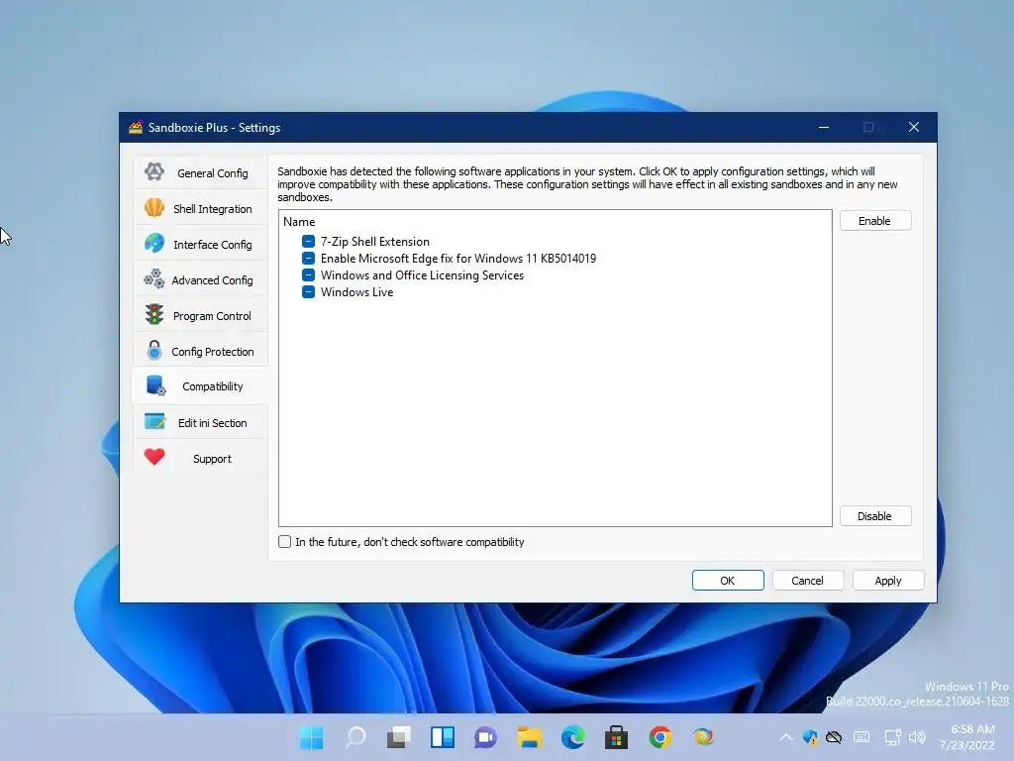The height and width of the screenshot is (761, 1014).
Task: Launch Google Chrome from the taskbar
Action: [x=659, y=737]
